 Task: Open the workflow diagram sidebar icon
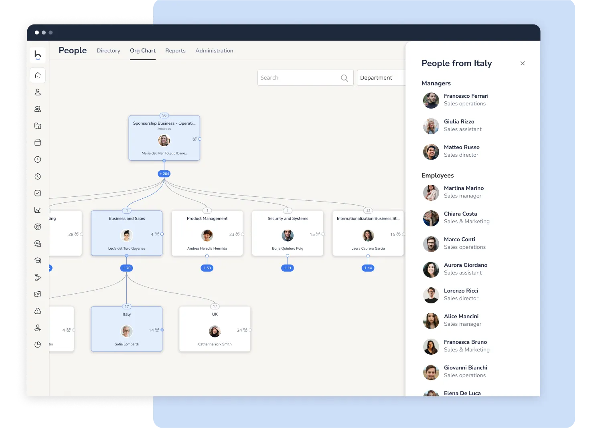point(38,277)
